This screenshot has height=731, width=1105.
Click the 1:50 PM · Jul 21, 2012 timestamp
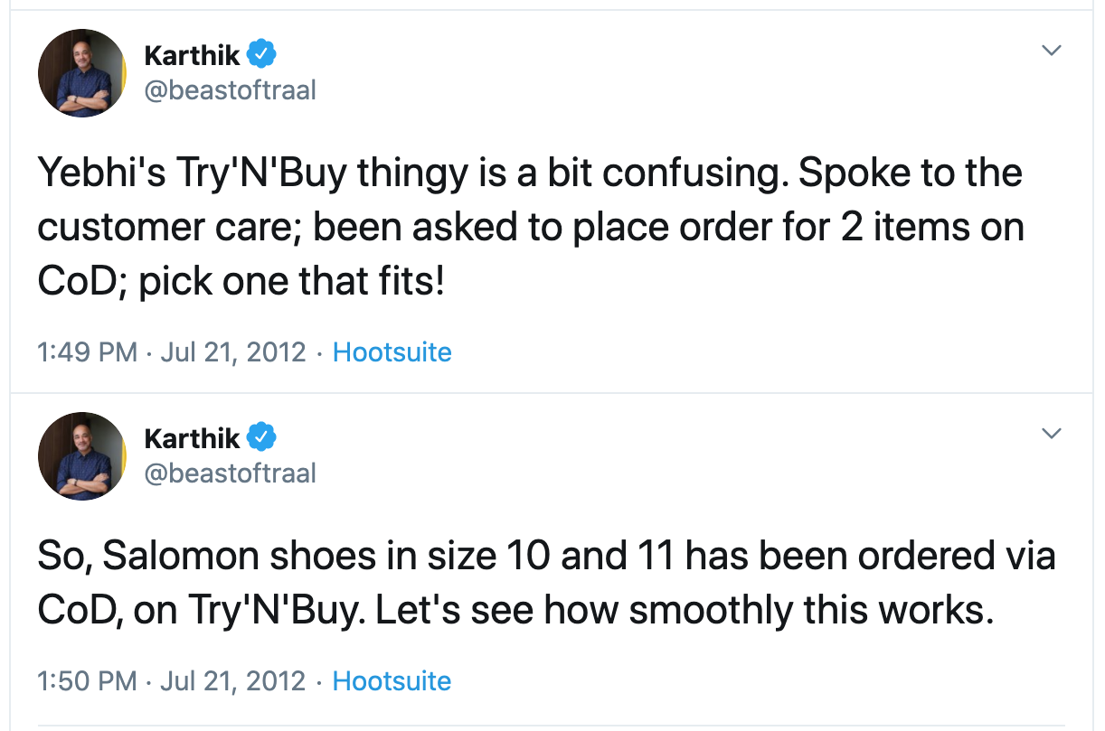coord(172,680)
